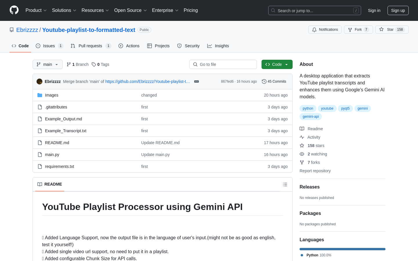Click the main.py file icon

point(40,155)
